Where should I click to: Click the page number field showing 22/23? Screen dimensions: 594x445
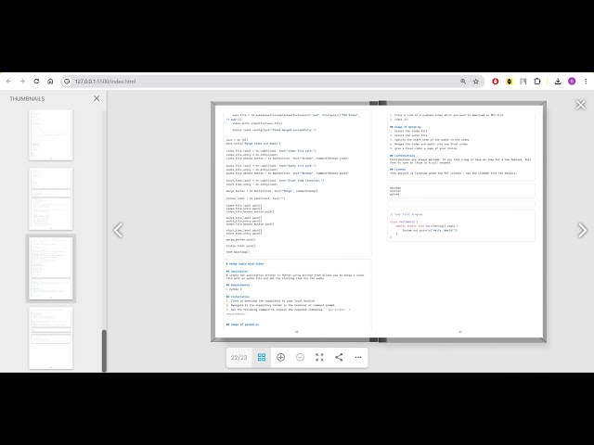coord(239,357)
